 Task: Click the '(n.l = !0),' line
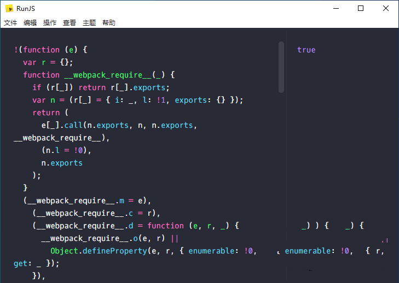[x=66, y=150]
